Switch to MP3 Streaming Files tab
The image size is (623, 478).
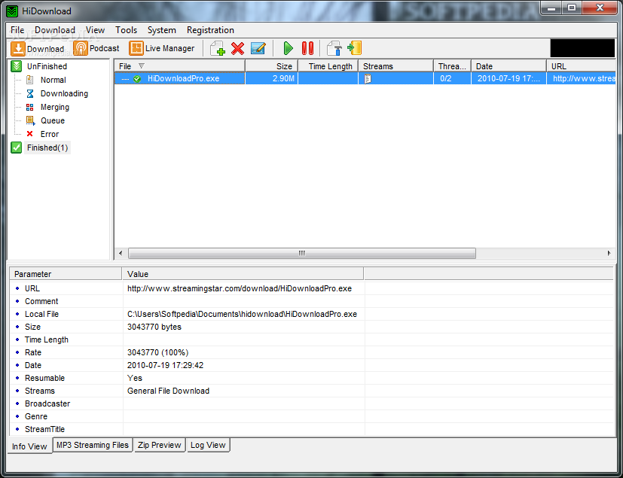[93, 445]
